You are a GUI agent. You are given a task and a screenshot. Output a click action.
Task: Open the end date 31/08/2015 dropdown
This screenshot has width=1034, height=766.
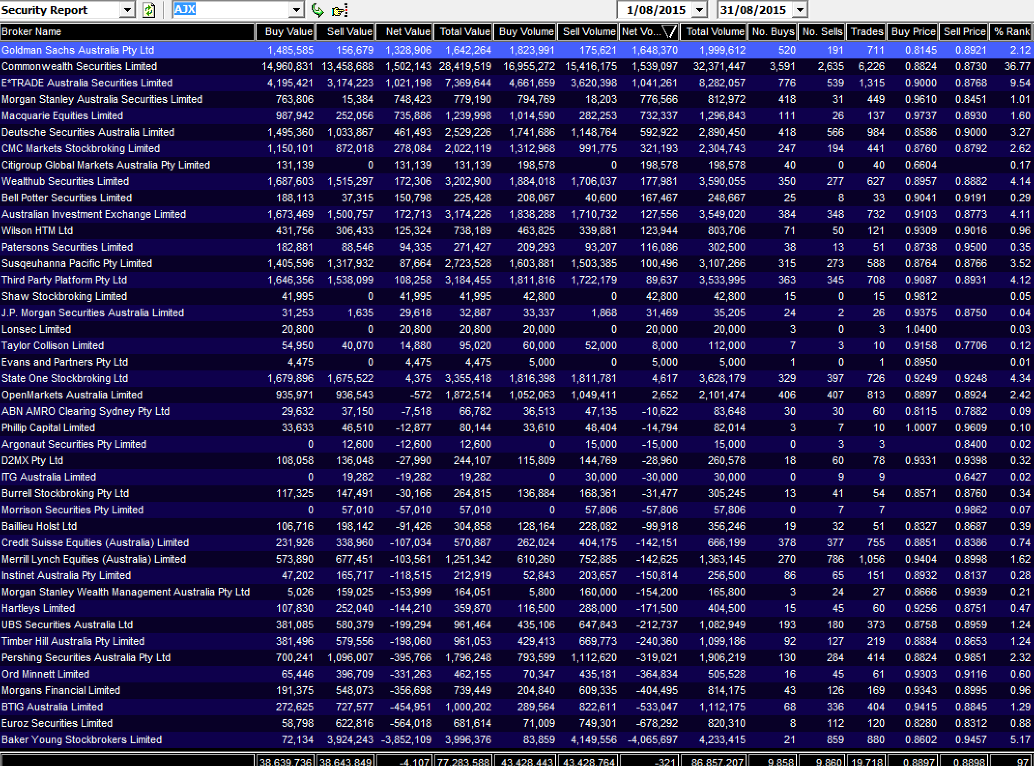click(x=801, y=10)
